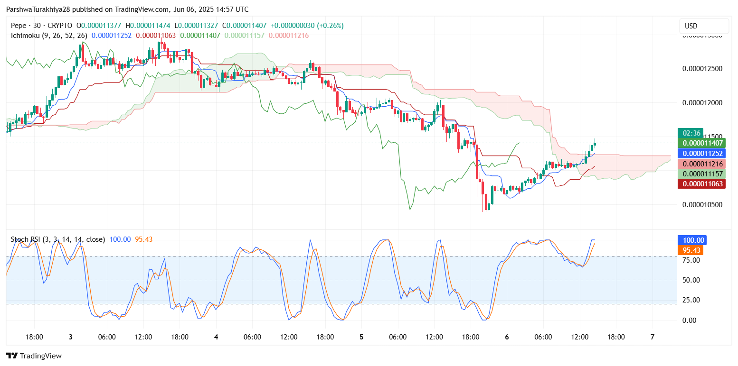Click the blue 0.000011252 value in the Ichimoku legend
This screenshot has height=366, width=738.
[112, 36]
